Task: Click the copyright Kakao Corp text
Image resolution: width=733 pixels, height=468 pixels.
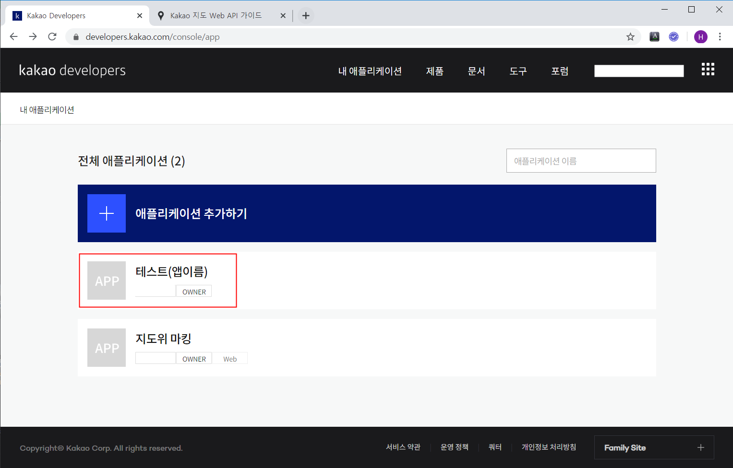Action: (x=101, y=448)
